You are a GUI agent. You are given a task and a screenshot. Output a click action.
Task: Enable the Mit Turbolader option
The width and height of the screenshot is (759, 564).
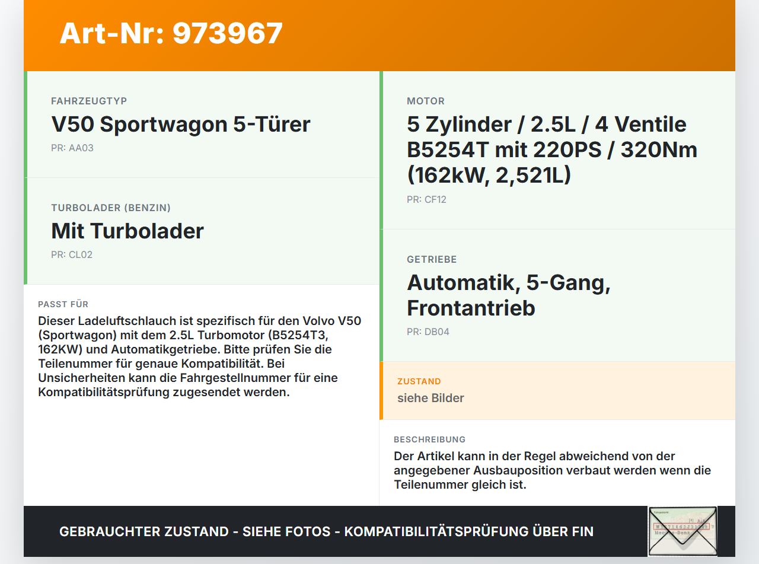coord(127,231)
